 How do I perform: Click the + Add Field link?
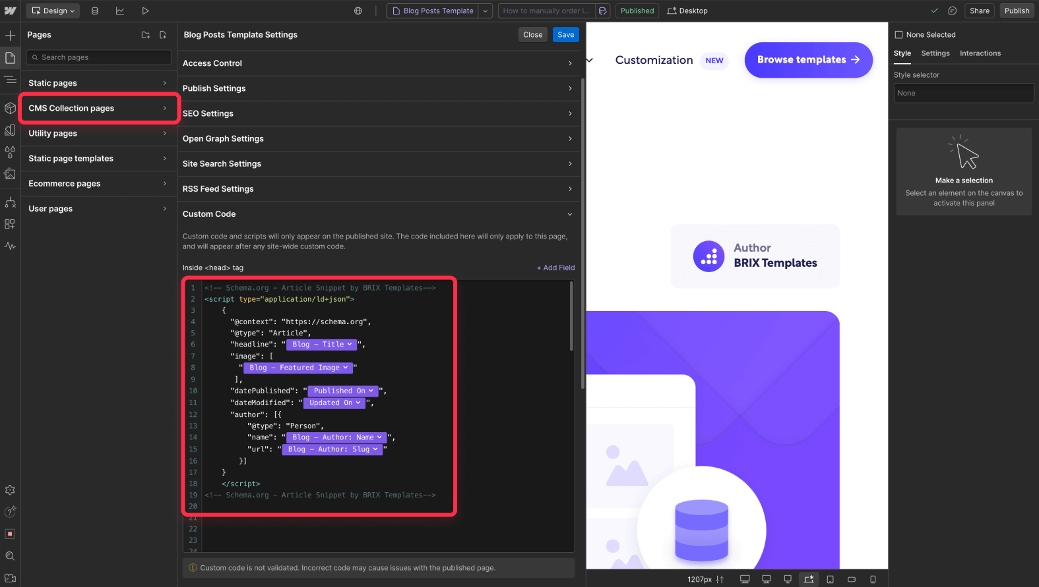pos(555,268)
